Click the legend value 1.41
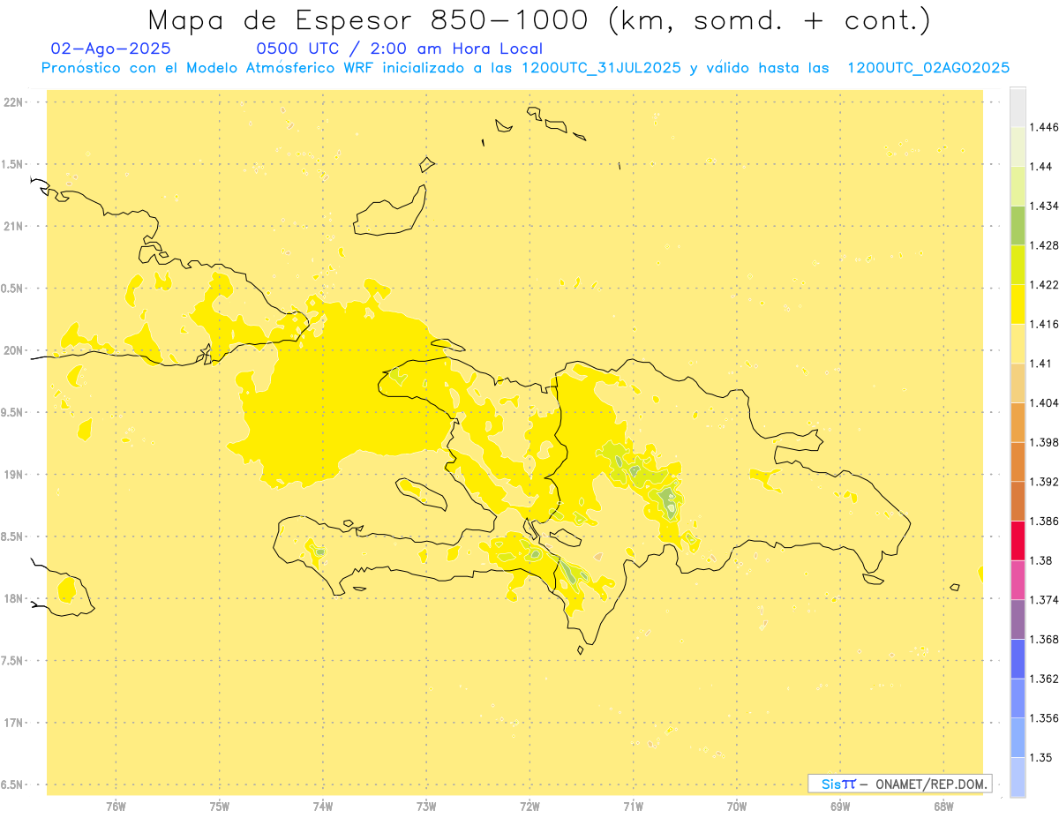Viewport: 1059px width, 818px height. tap(1041, 363)
